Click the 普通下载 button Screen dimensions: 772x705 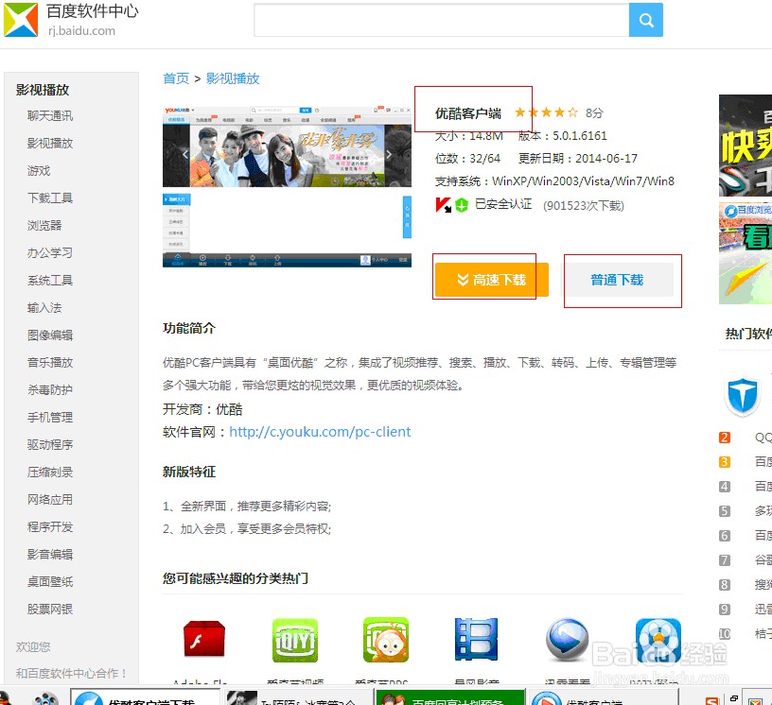(618, 280)
